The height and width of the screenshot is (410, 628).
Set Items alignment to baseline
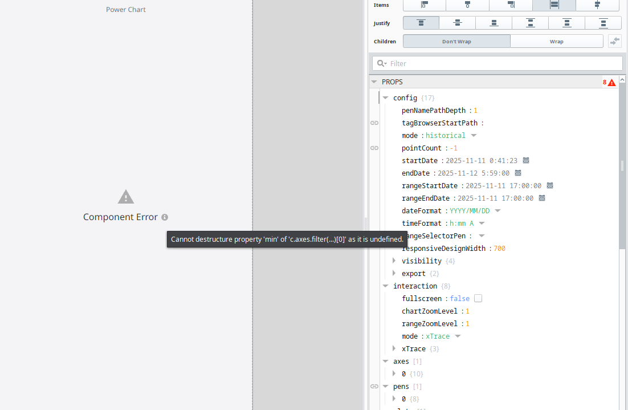pos(597,5)
